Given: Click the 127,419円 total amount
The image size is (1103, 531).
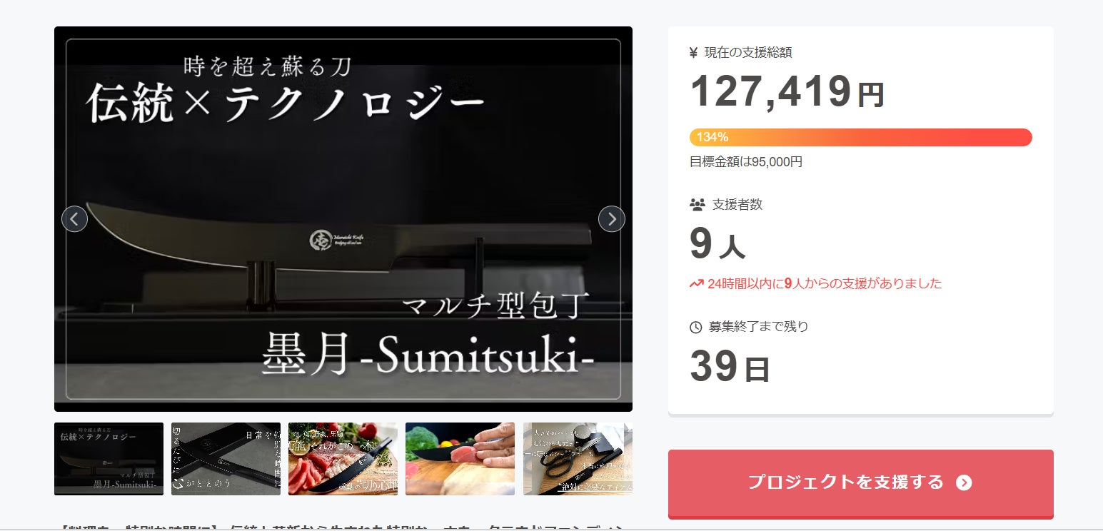Looking at the screenshot, I should [787, 92].
